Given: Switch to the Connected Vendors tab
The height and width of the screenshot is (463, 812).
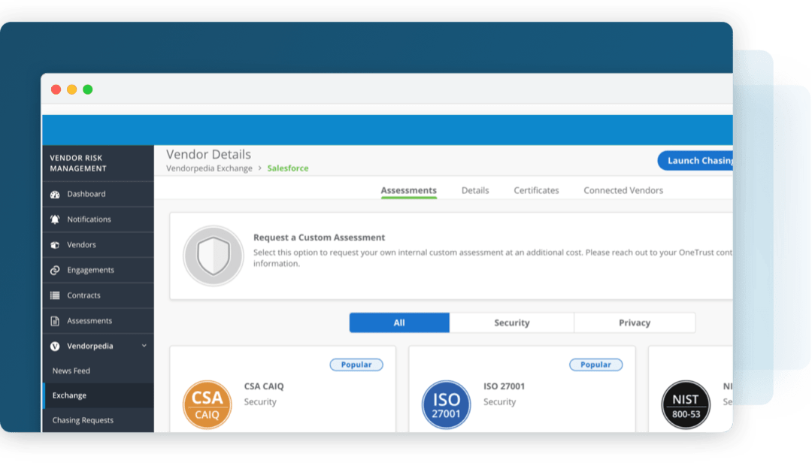Looking at the screenshot, I should point(623,191).
